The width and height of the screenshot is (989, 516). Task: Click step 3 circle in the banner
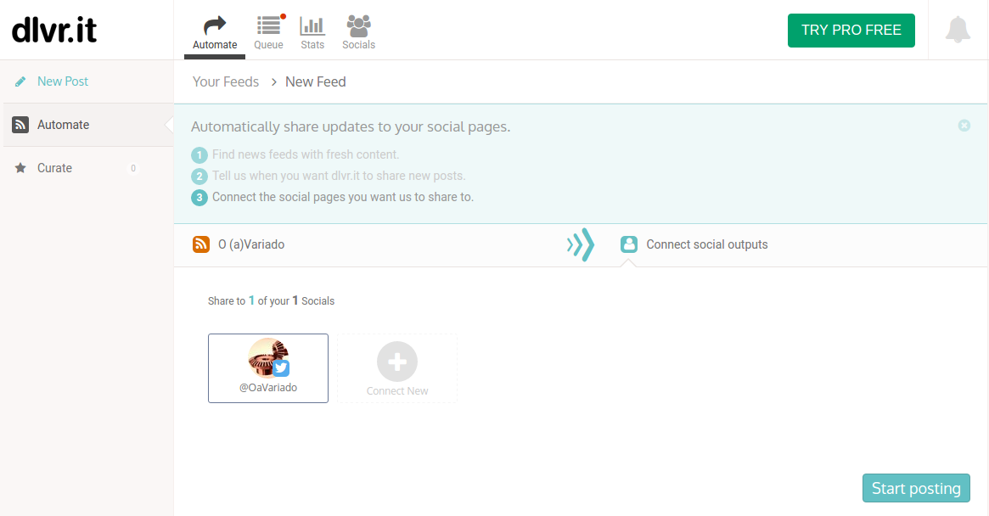pos(199,198)
